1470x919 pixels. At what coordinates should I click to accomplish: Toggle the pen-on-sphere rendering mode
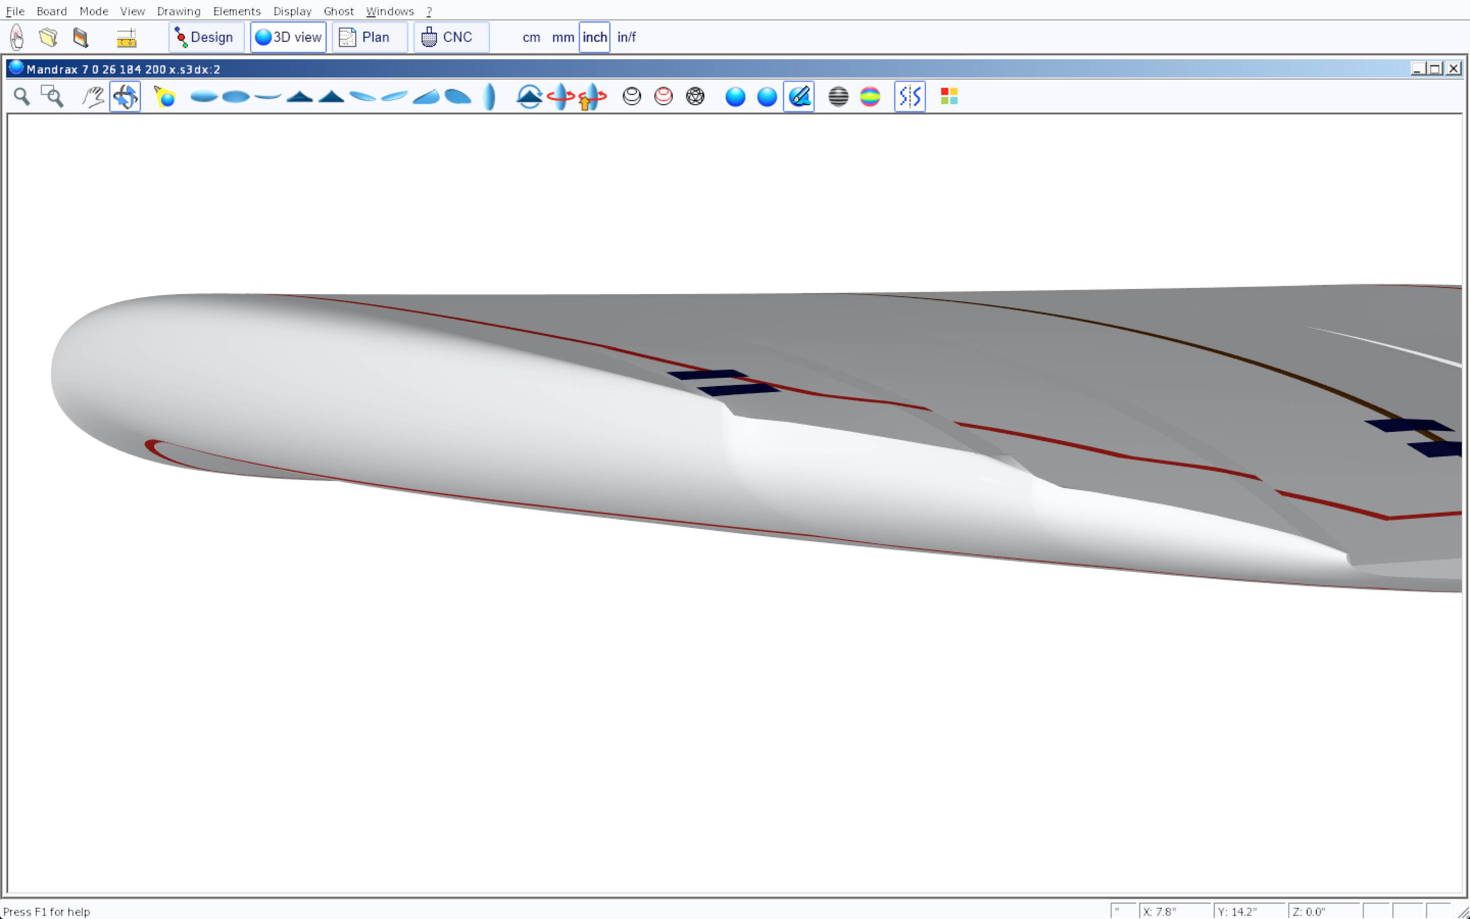point(798,96)
